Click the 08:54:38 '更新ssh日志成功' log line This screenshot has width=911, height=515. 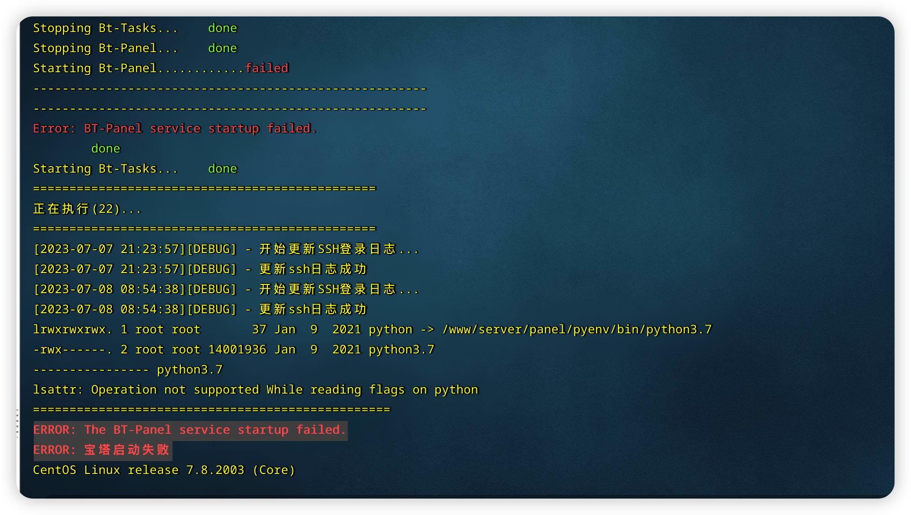tap(200, 310)
